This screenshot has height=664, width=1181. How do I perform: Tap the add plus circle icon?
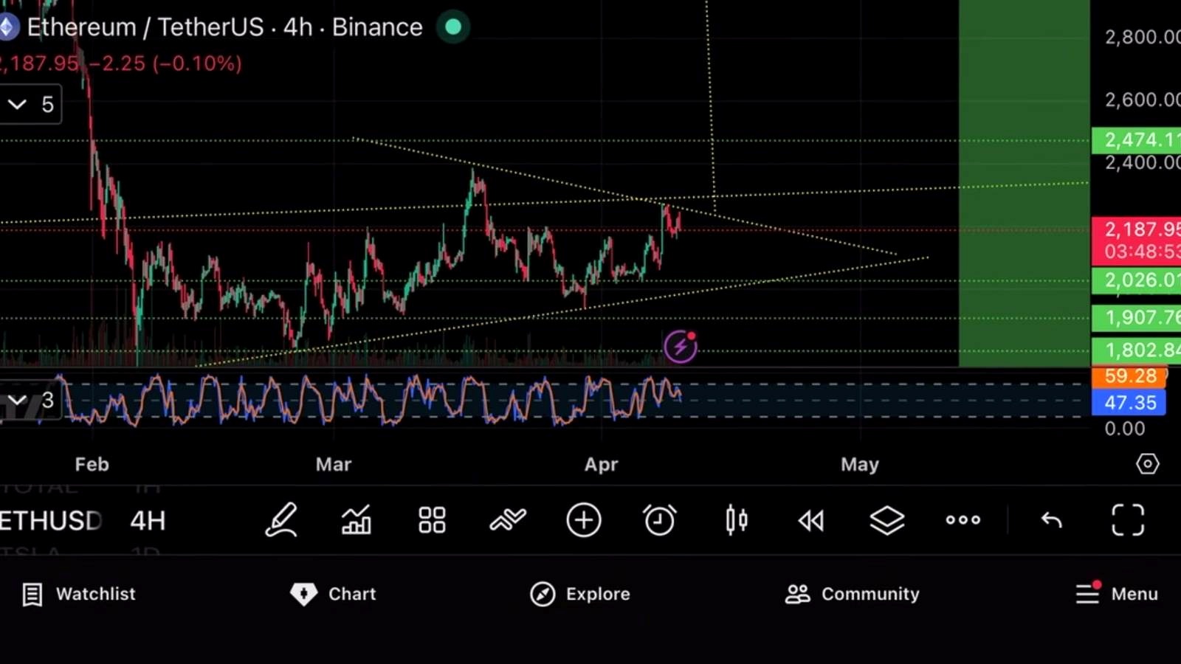point(583,520)
